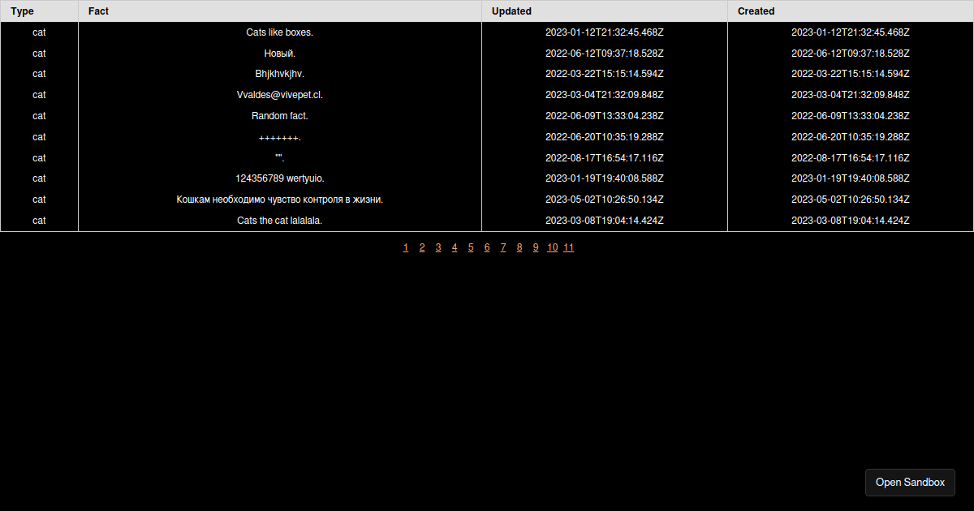
Task: Select "Cats the cat lalalala." row fact
Action: [279, 221]
